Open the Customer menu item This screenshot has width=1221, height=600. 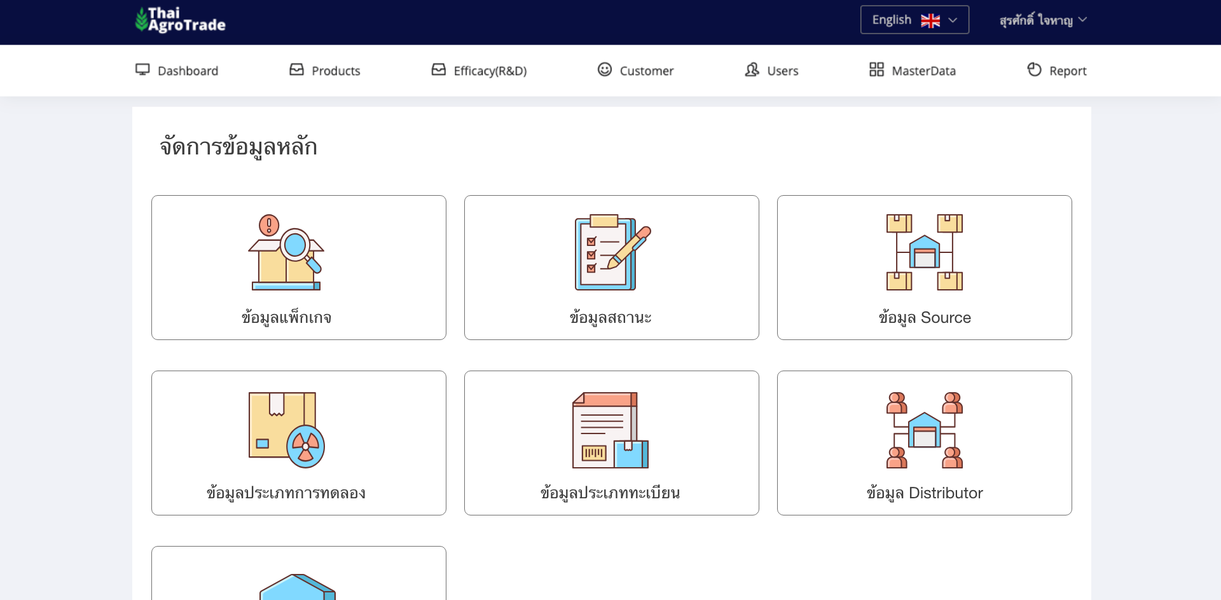(x=635, y=71)
